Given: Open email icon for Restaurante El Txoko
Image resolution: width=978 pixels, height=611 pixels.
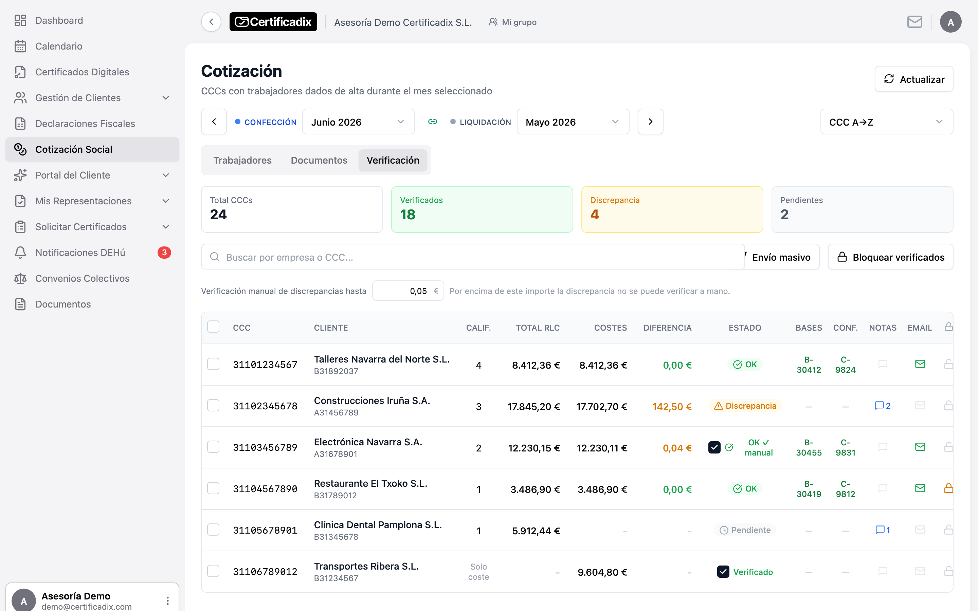Looking at the screenshot, I should [920, 488].
